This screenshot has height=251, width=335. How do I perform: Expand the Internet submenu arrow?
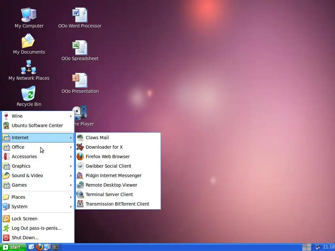point(71,138)
